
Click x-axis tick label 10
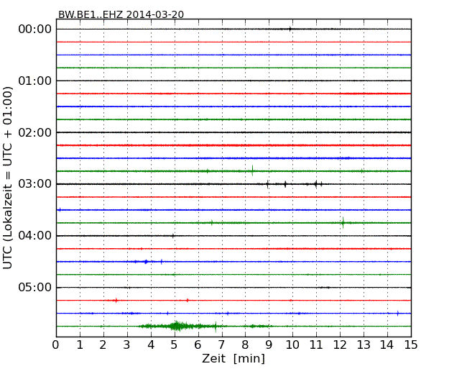[x=292, y=345]
